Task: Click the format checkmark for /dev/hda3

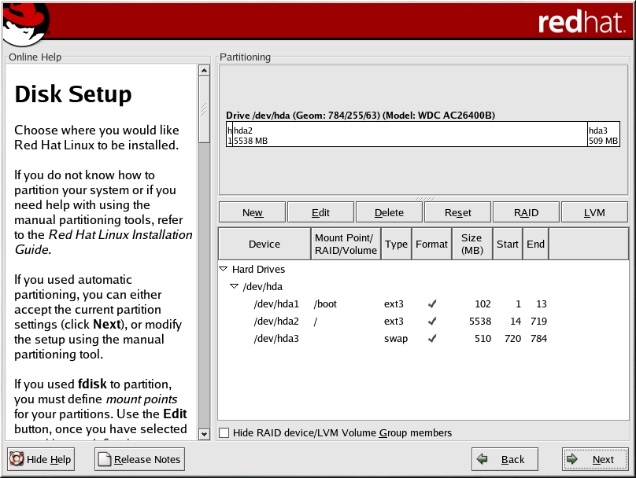Action: [x=431, y=339]
